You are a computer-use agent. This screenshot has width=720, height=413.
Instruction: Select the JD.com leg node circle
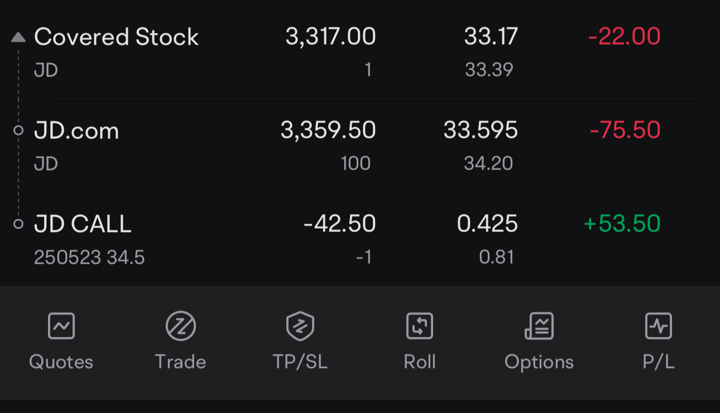coord(18,130)
